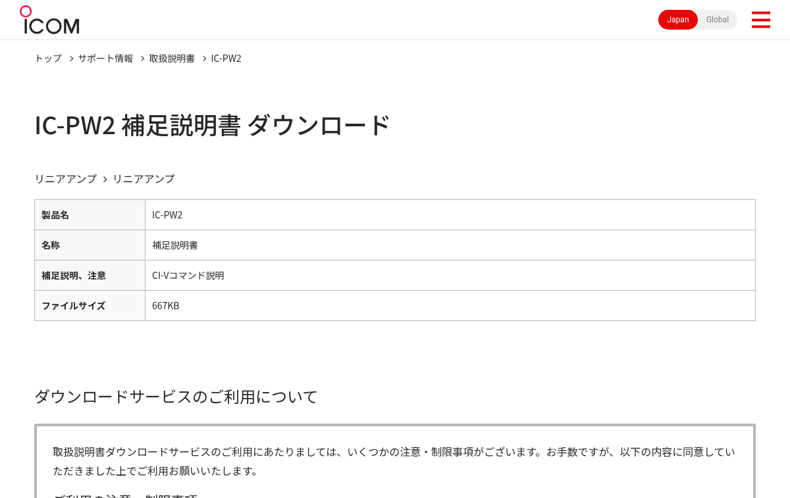Select the 補足説明書 value cell

450,245
